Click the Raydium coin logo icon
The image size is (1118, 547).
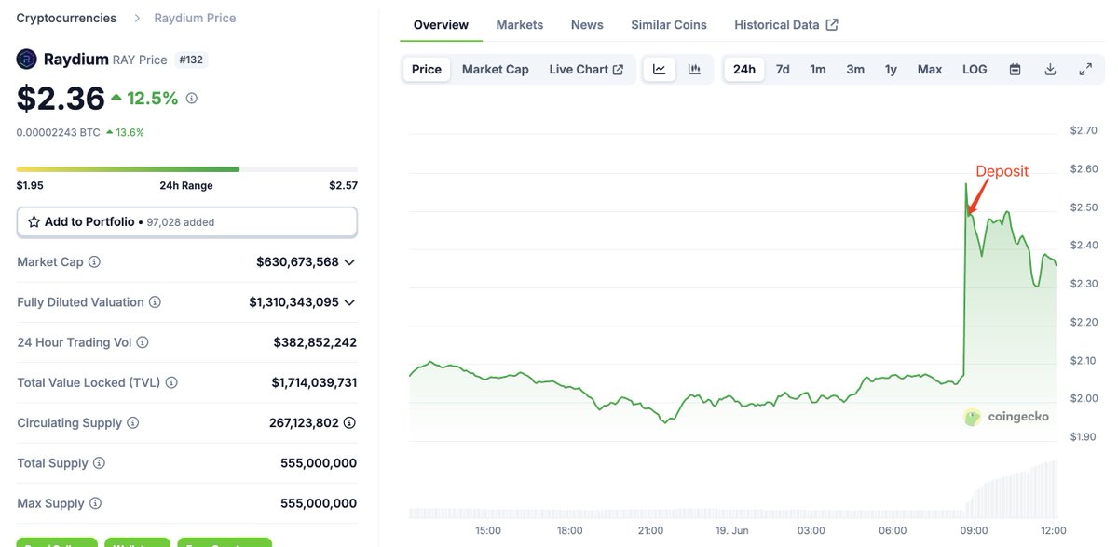(26, 60)
